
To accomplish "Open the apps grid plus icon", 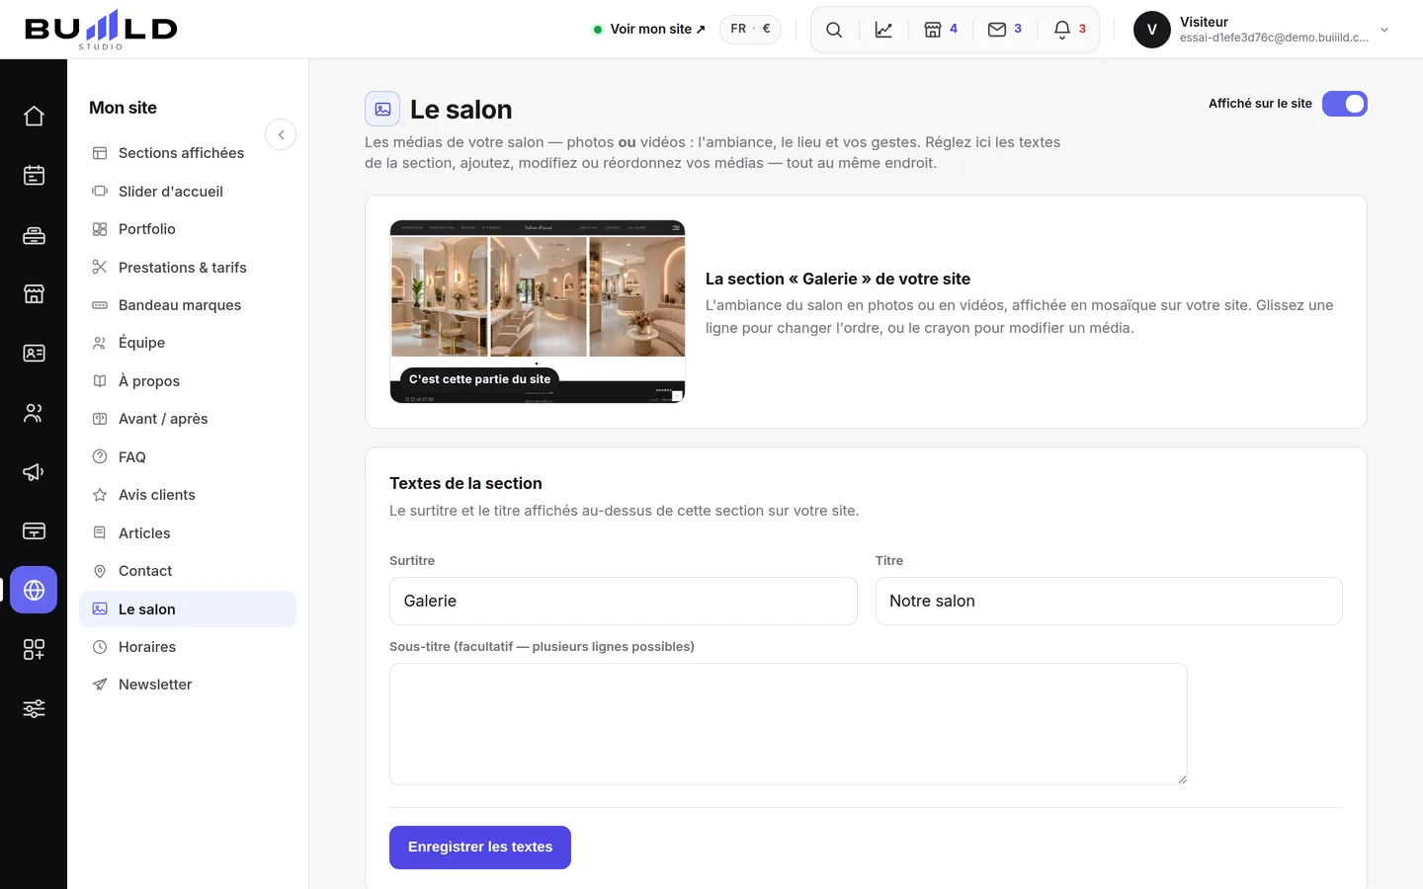I will (x=34, y=650).
